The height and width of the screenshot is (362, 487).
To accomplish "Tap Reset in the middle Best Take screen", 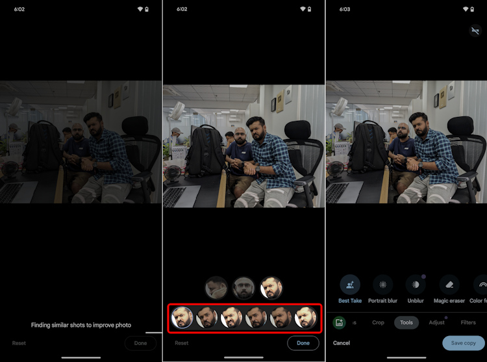I will tap(181, 343).
